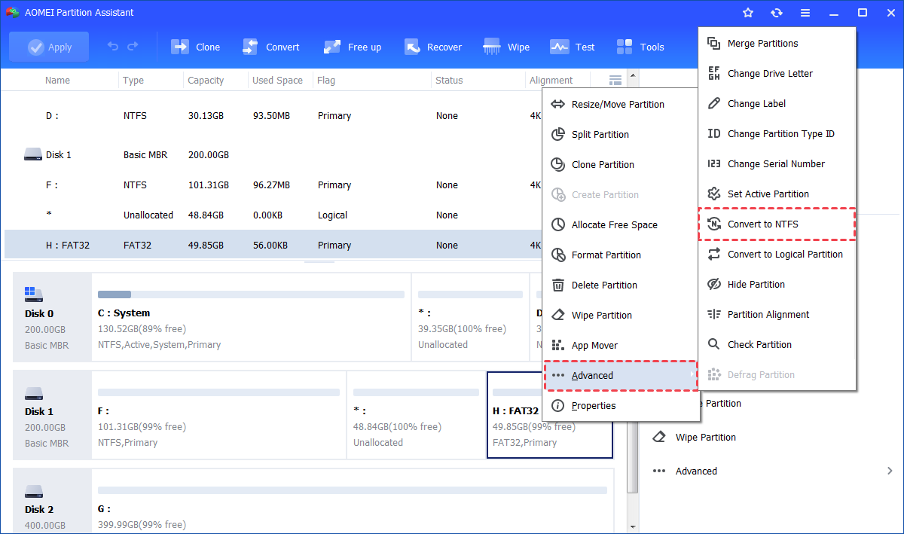
Task: Select Delete Partition in context menu
Action: coord(620,285)
